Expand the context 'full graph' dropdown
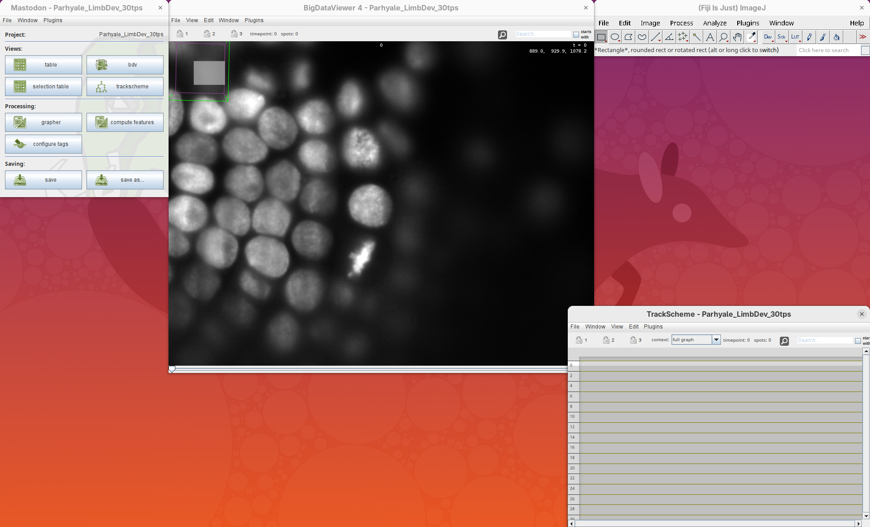The width and height of the screenshot is (870, 527). tap(716, 340)
